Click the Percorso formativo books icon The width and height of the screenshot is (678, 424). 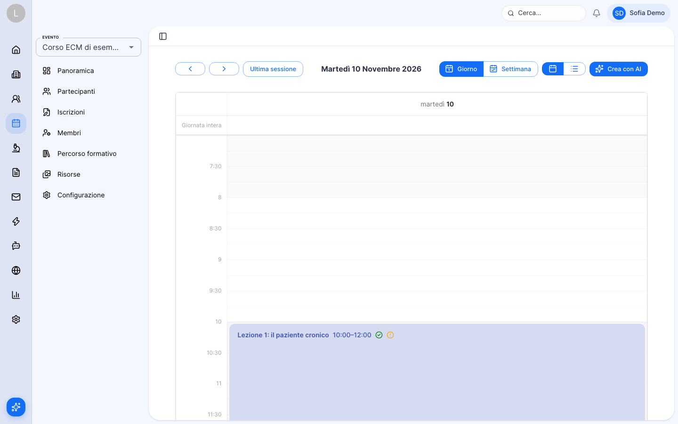47,154
